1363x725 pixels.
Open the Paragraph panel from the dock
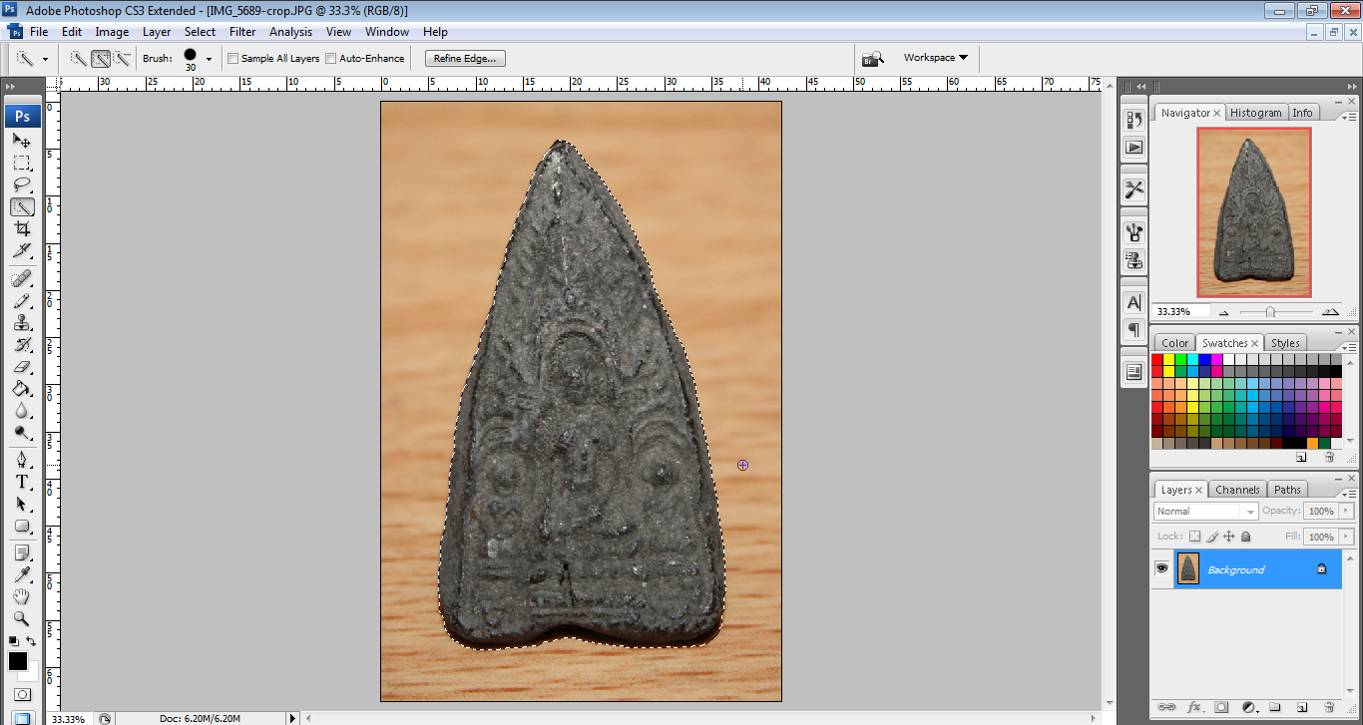click(1134, 329)
